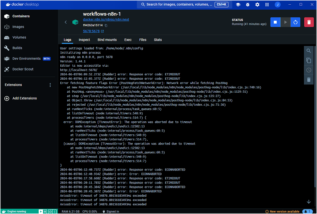This screenshot has width=317, height=214.
Task: Go back using the left chevron arrow
Action: tap(66, 22)
